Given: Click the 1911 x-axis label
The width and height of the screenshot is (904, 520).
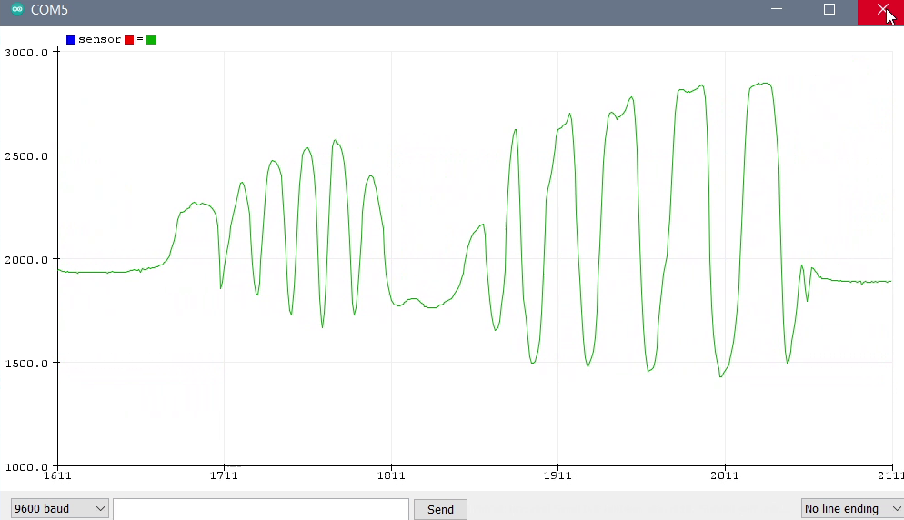Looking at the screenshot, I should click(x=558, y=475).
